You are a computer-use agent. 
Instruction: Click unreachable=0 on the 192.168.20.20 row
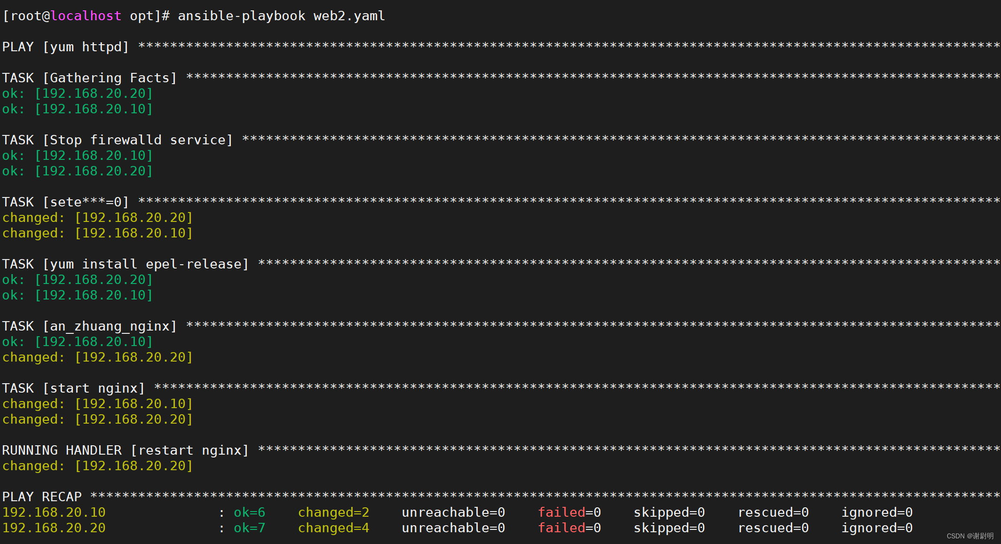click(454, 528)
